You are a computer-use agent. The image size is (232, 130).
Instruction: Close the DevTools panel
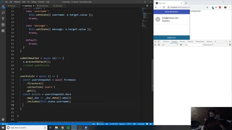point(230,42)
